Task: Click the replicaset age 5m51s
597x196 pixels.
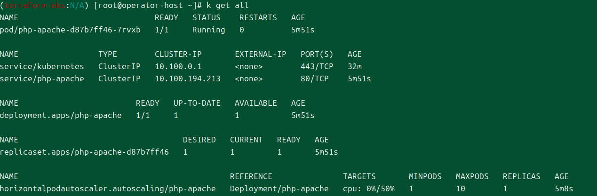Action: tap(326, 152)
